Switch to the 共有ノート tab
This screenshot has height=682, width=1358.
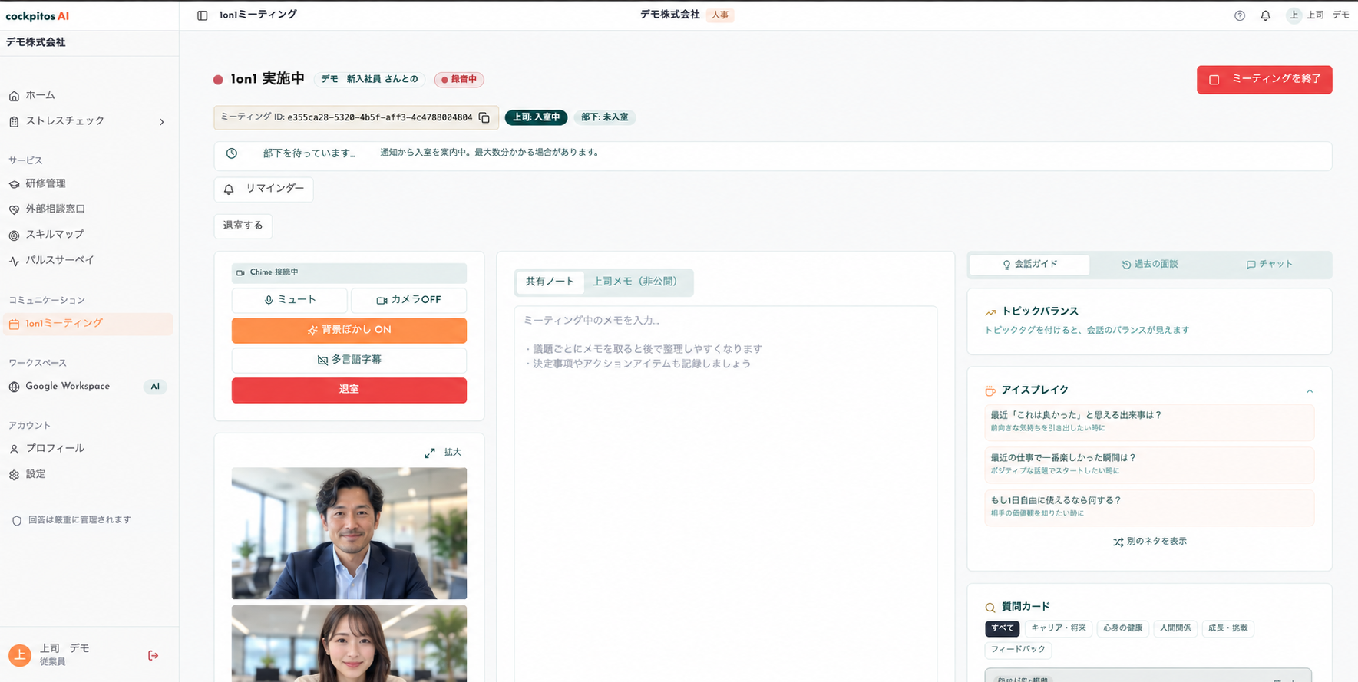(x=550, y=282)
